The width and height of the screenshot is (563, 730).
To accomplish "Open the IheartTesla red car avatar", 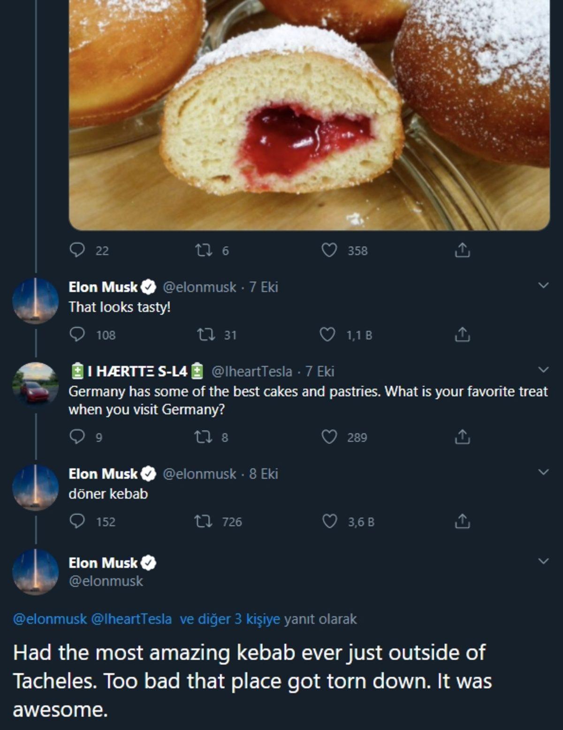I will pyautogui.click(x=35, y=386).
